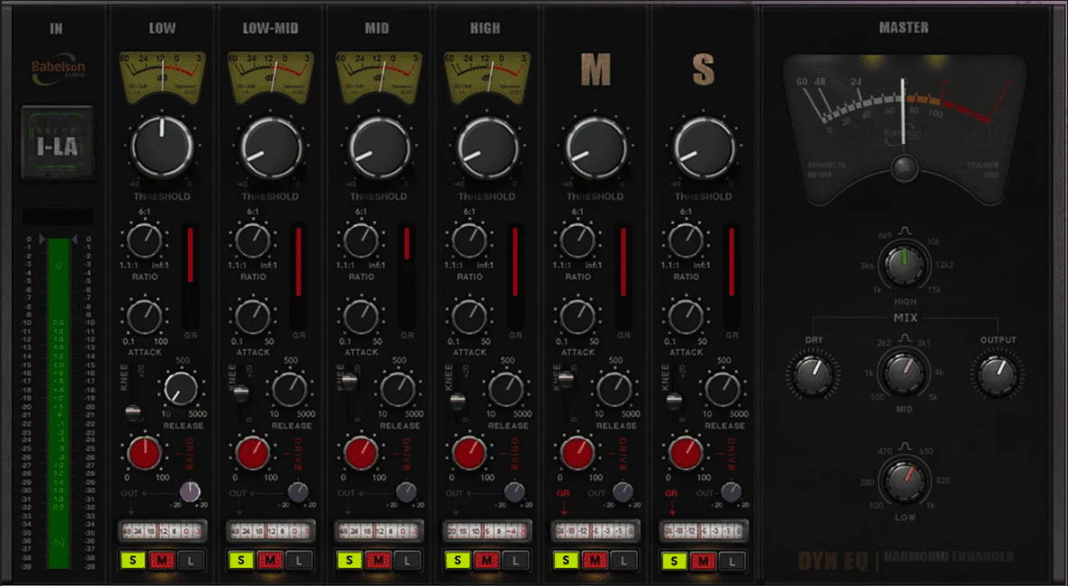Click the Master MID frequency knob
This screenshot has height=586, width=1068.
(x=904, y=372)
